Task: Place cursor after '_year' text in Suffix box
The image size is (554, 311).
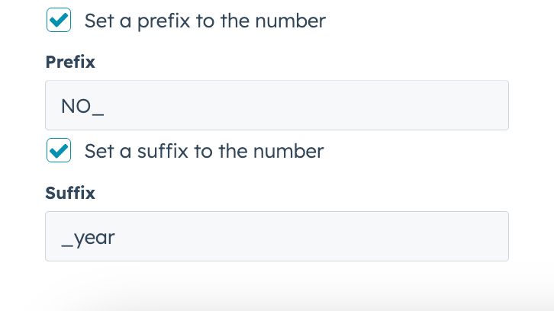Action: coord(116,237)
